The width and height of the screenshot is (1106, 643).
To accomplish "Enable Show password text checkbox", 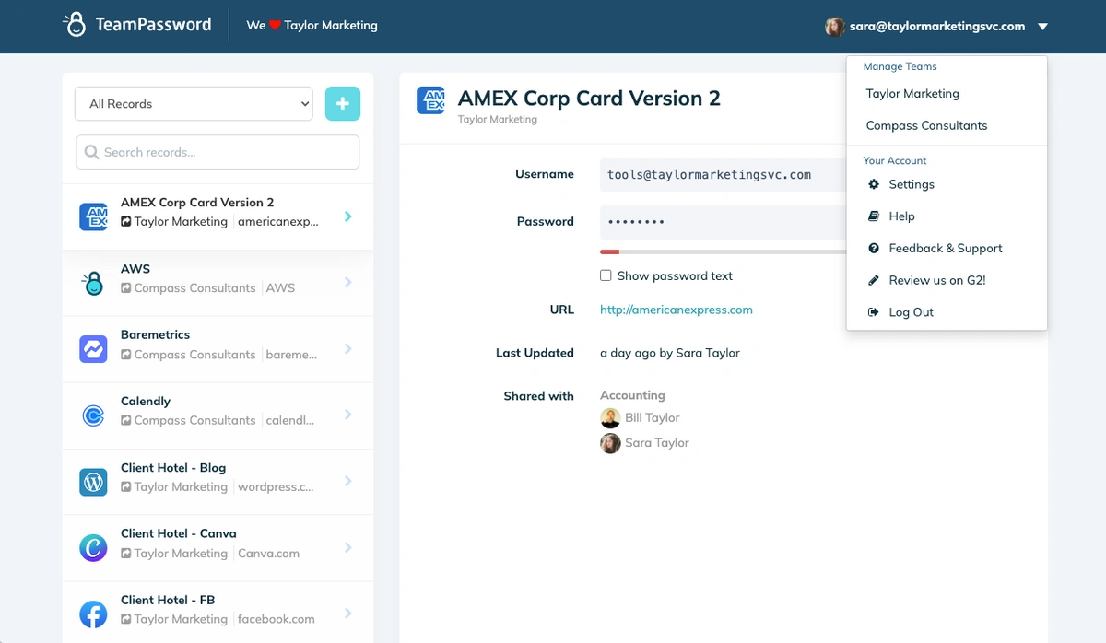I will pos(606,275).
